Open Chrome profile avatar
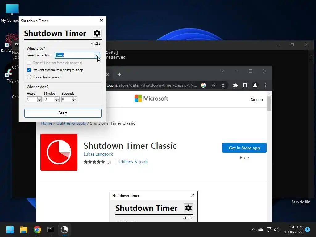The image size is (316, 237). pyautogui.click(x=255, y=85)
